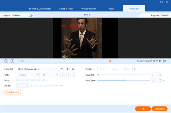The height and width of the screenshot is (113, 171).
Task: Increase the Opazität value with up arrow
Action: 160,74
